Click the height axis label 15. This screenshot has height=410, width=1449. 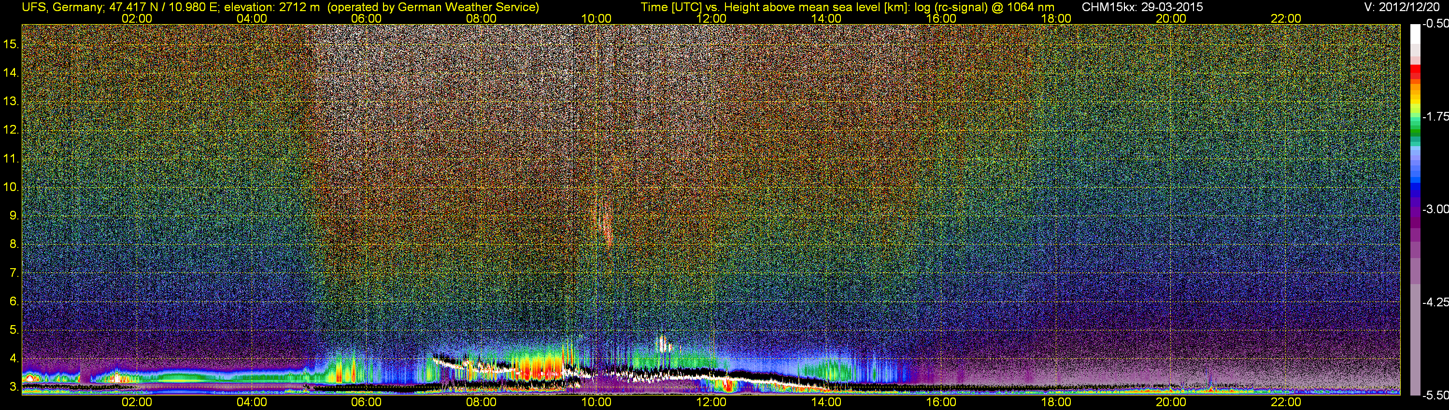tap(11, 44)
